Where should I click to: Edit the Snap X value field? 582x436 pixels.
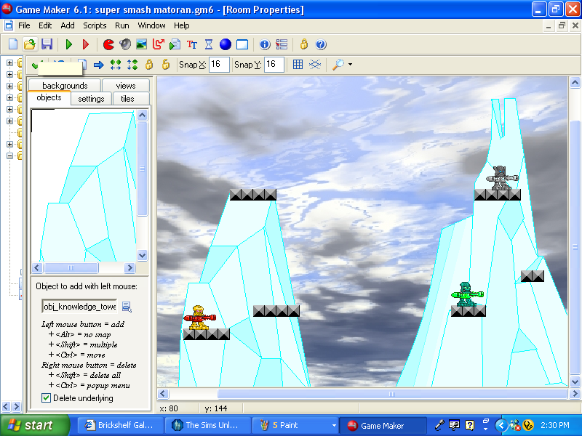218,65
